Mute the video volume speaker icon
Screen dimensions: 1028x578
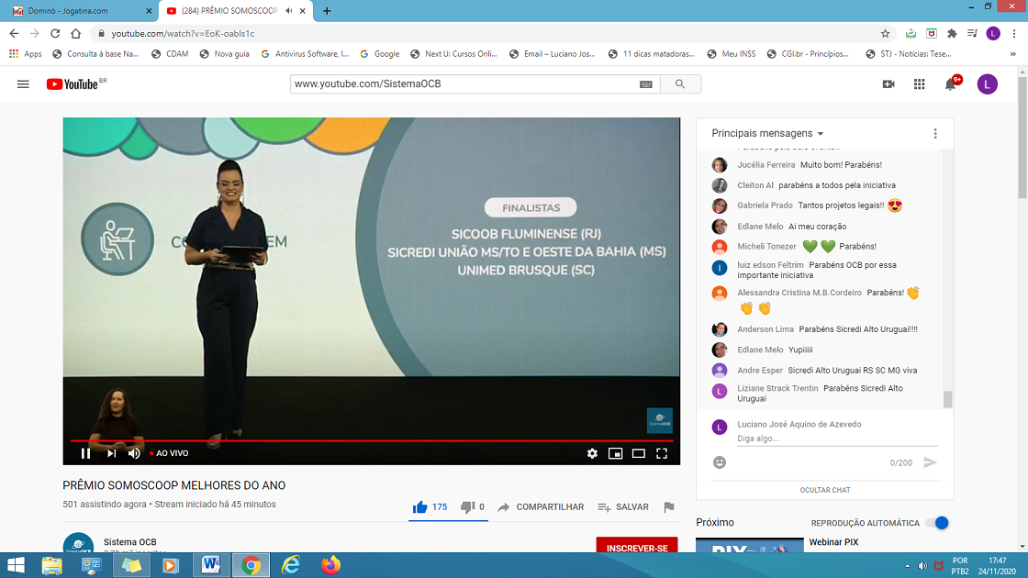(x=134, y=453)
